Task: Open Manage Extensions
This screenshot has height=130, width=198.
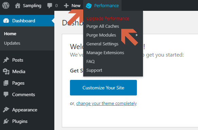Action: click(x=105, y=53)
